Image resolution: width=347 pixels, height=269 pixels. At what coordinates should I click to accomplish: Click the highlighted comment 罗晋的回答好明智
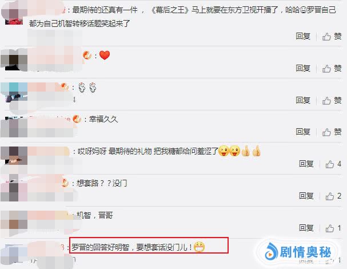point(149,246)
